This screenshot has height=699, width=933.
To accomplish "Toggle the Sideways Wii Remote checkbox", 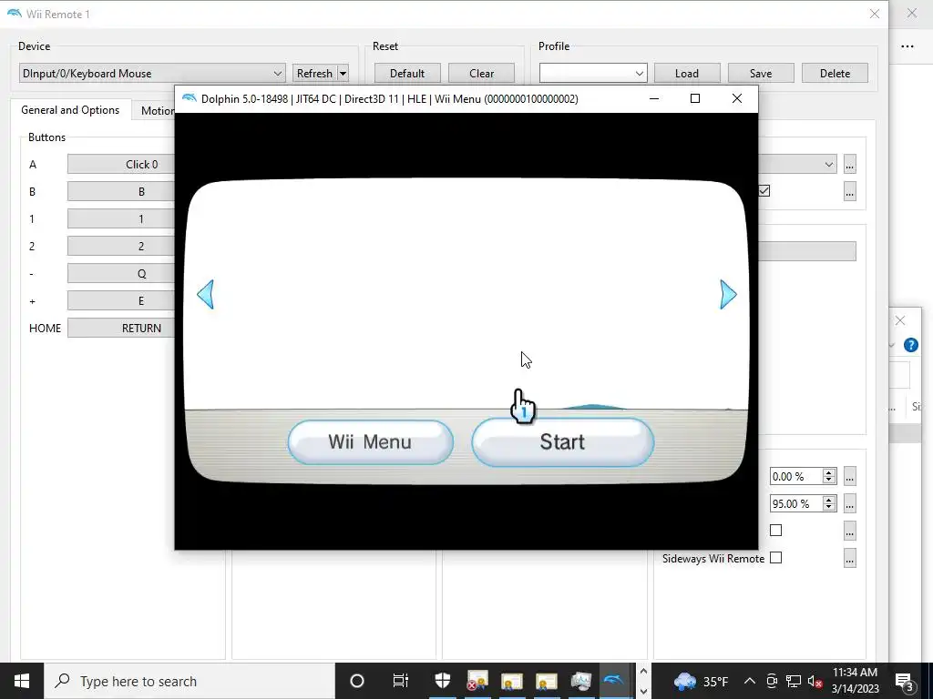I will click(775, 558).
